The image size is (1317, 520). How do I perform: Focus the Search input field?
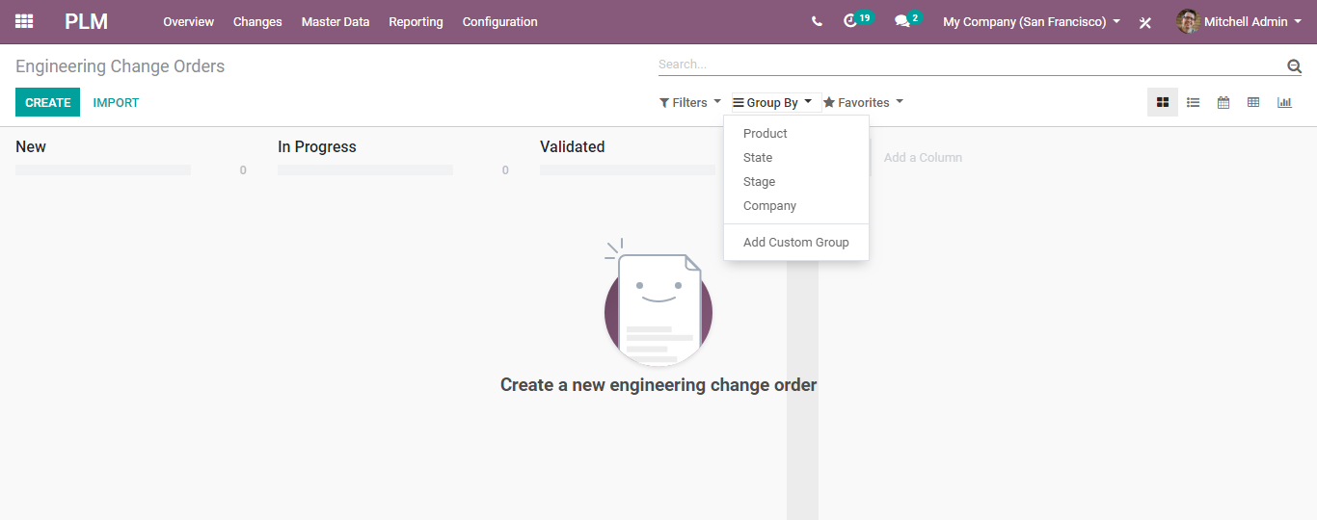[x=970, y=65]
